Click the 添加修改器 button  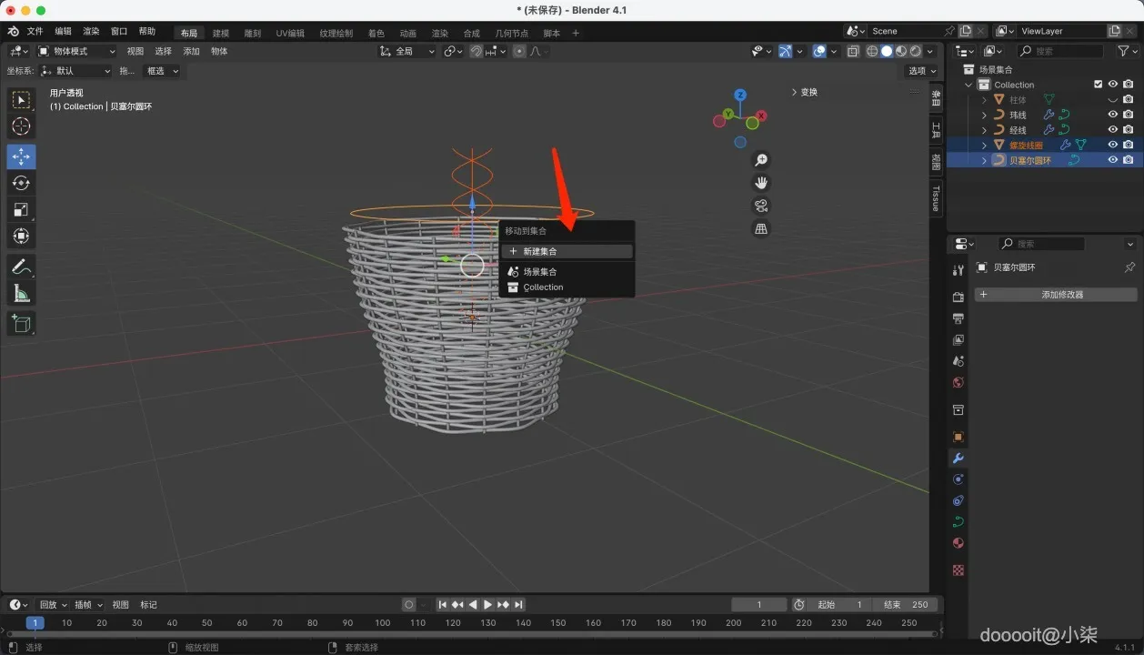point(1056,295)
